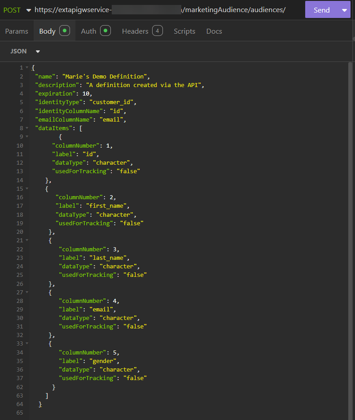Open the Send options dropdown arrow
Screen dimensions: 355x420
click(x=345, y=10)
